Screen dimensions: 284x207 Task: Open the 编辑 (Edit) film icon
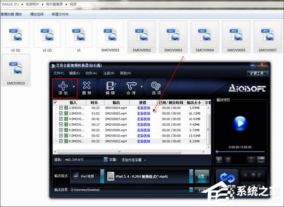[111, 86]
